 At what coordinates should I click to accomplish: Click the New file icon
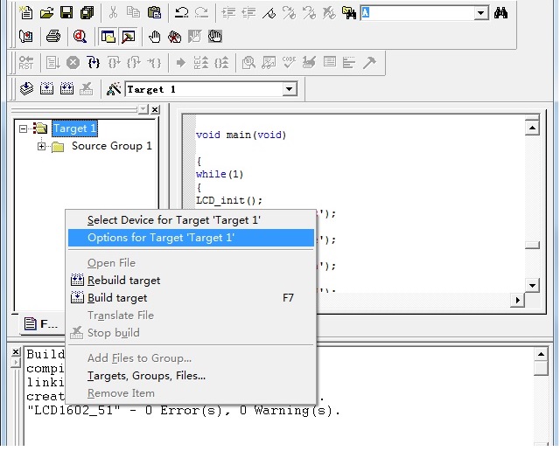(26, 13)
